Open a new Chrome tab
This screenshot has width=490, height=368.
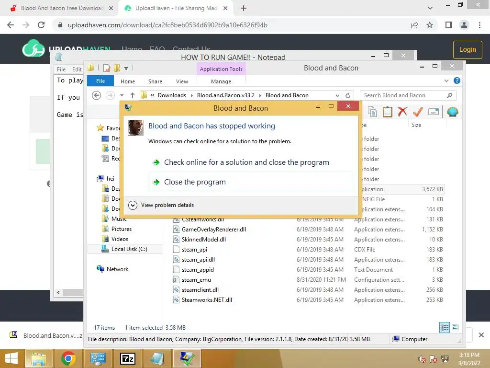coord(244,8)
